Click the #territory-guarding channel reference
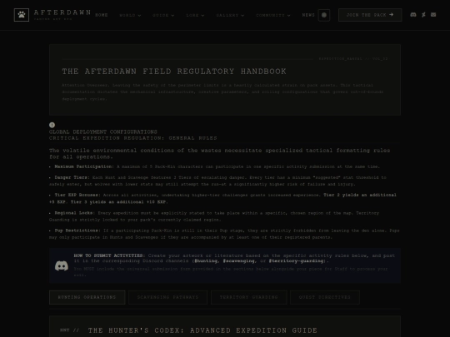The height and width of the screenshot is (337, 450). click(x=296, y=261)
